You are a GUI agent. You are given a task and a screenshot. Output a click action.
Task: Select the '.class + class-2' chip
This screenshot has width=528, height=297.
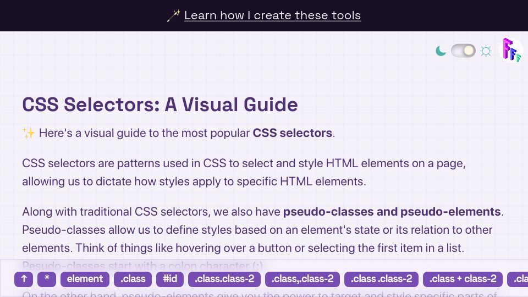(463, 279)
